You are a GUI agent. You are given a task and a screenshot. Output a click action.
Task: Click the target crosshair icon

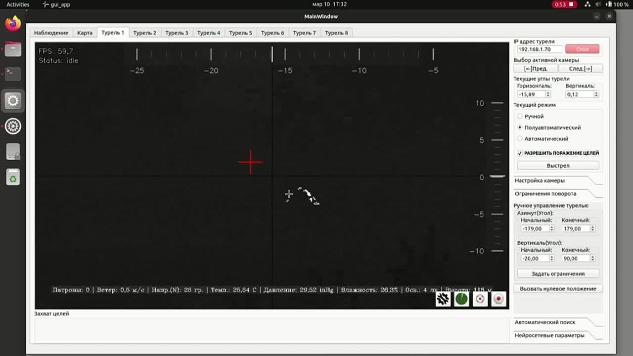(480, 299)
